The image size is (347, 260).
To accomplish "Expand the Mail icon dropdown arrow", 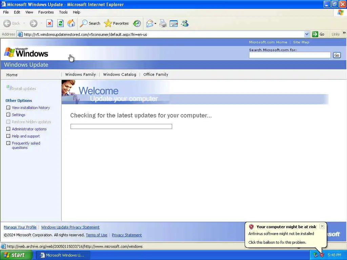I will [x=155, y=23].
